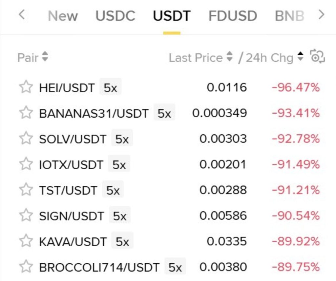Mark SIGN/USDT as favorite

click(26, 215)
